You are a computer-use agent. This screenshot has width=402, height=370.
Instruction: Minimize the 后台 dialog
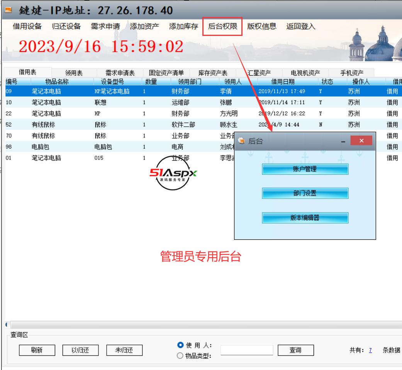click(x=343, y=141)
